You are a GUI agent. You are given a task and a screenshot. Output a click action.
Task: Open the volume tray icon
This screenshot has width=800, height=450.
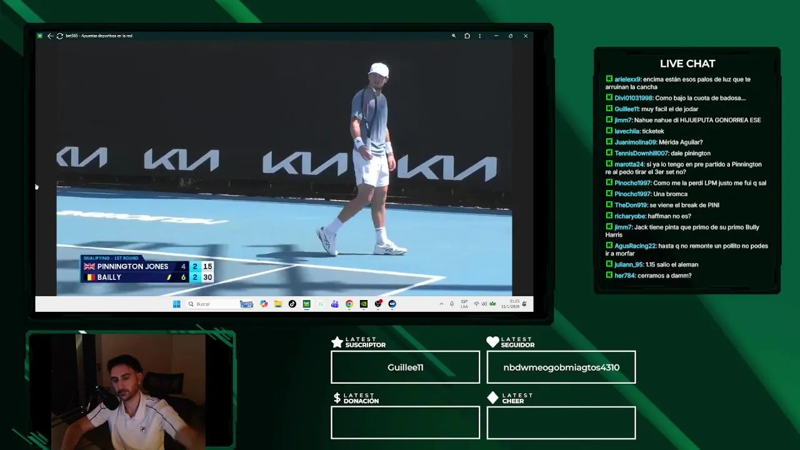tap(484, 304)
